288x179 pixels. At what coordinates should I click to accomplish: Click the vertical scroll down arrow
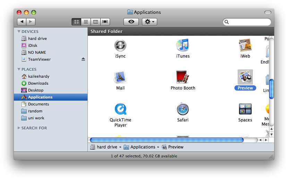click(271, 134)
